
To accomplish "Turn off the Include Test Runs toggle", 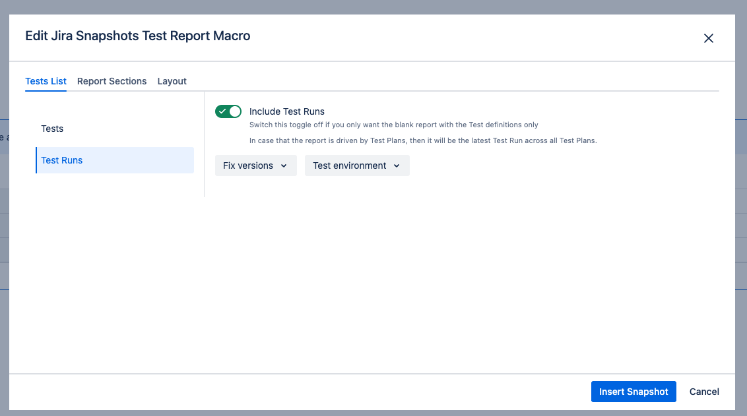I will tap(228, 111).
